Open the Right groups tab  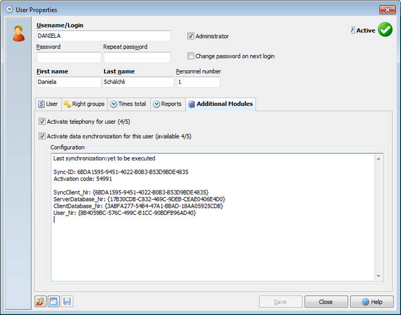84,104
